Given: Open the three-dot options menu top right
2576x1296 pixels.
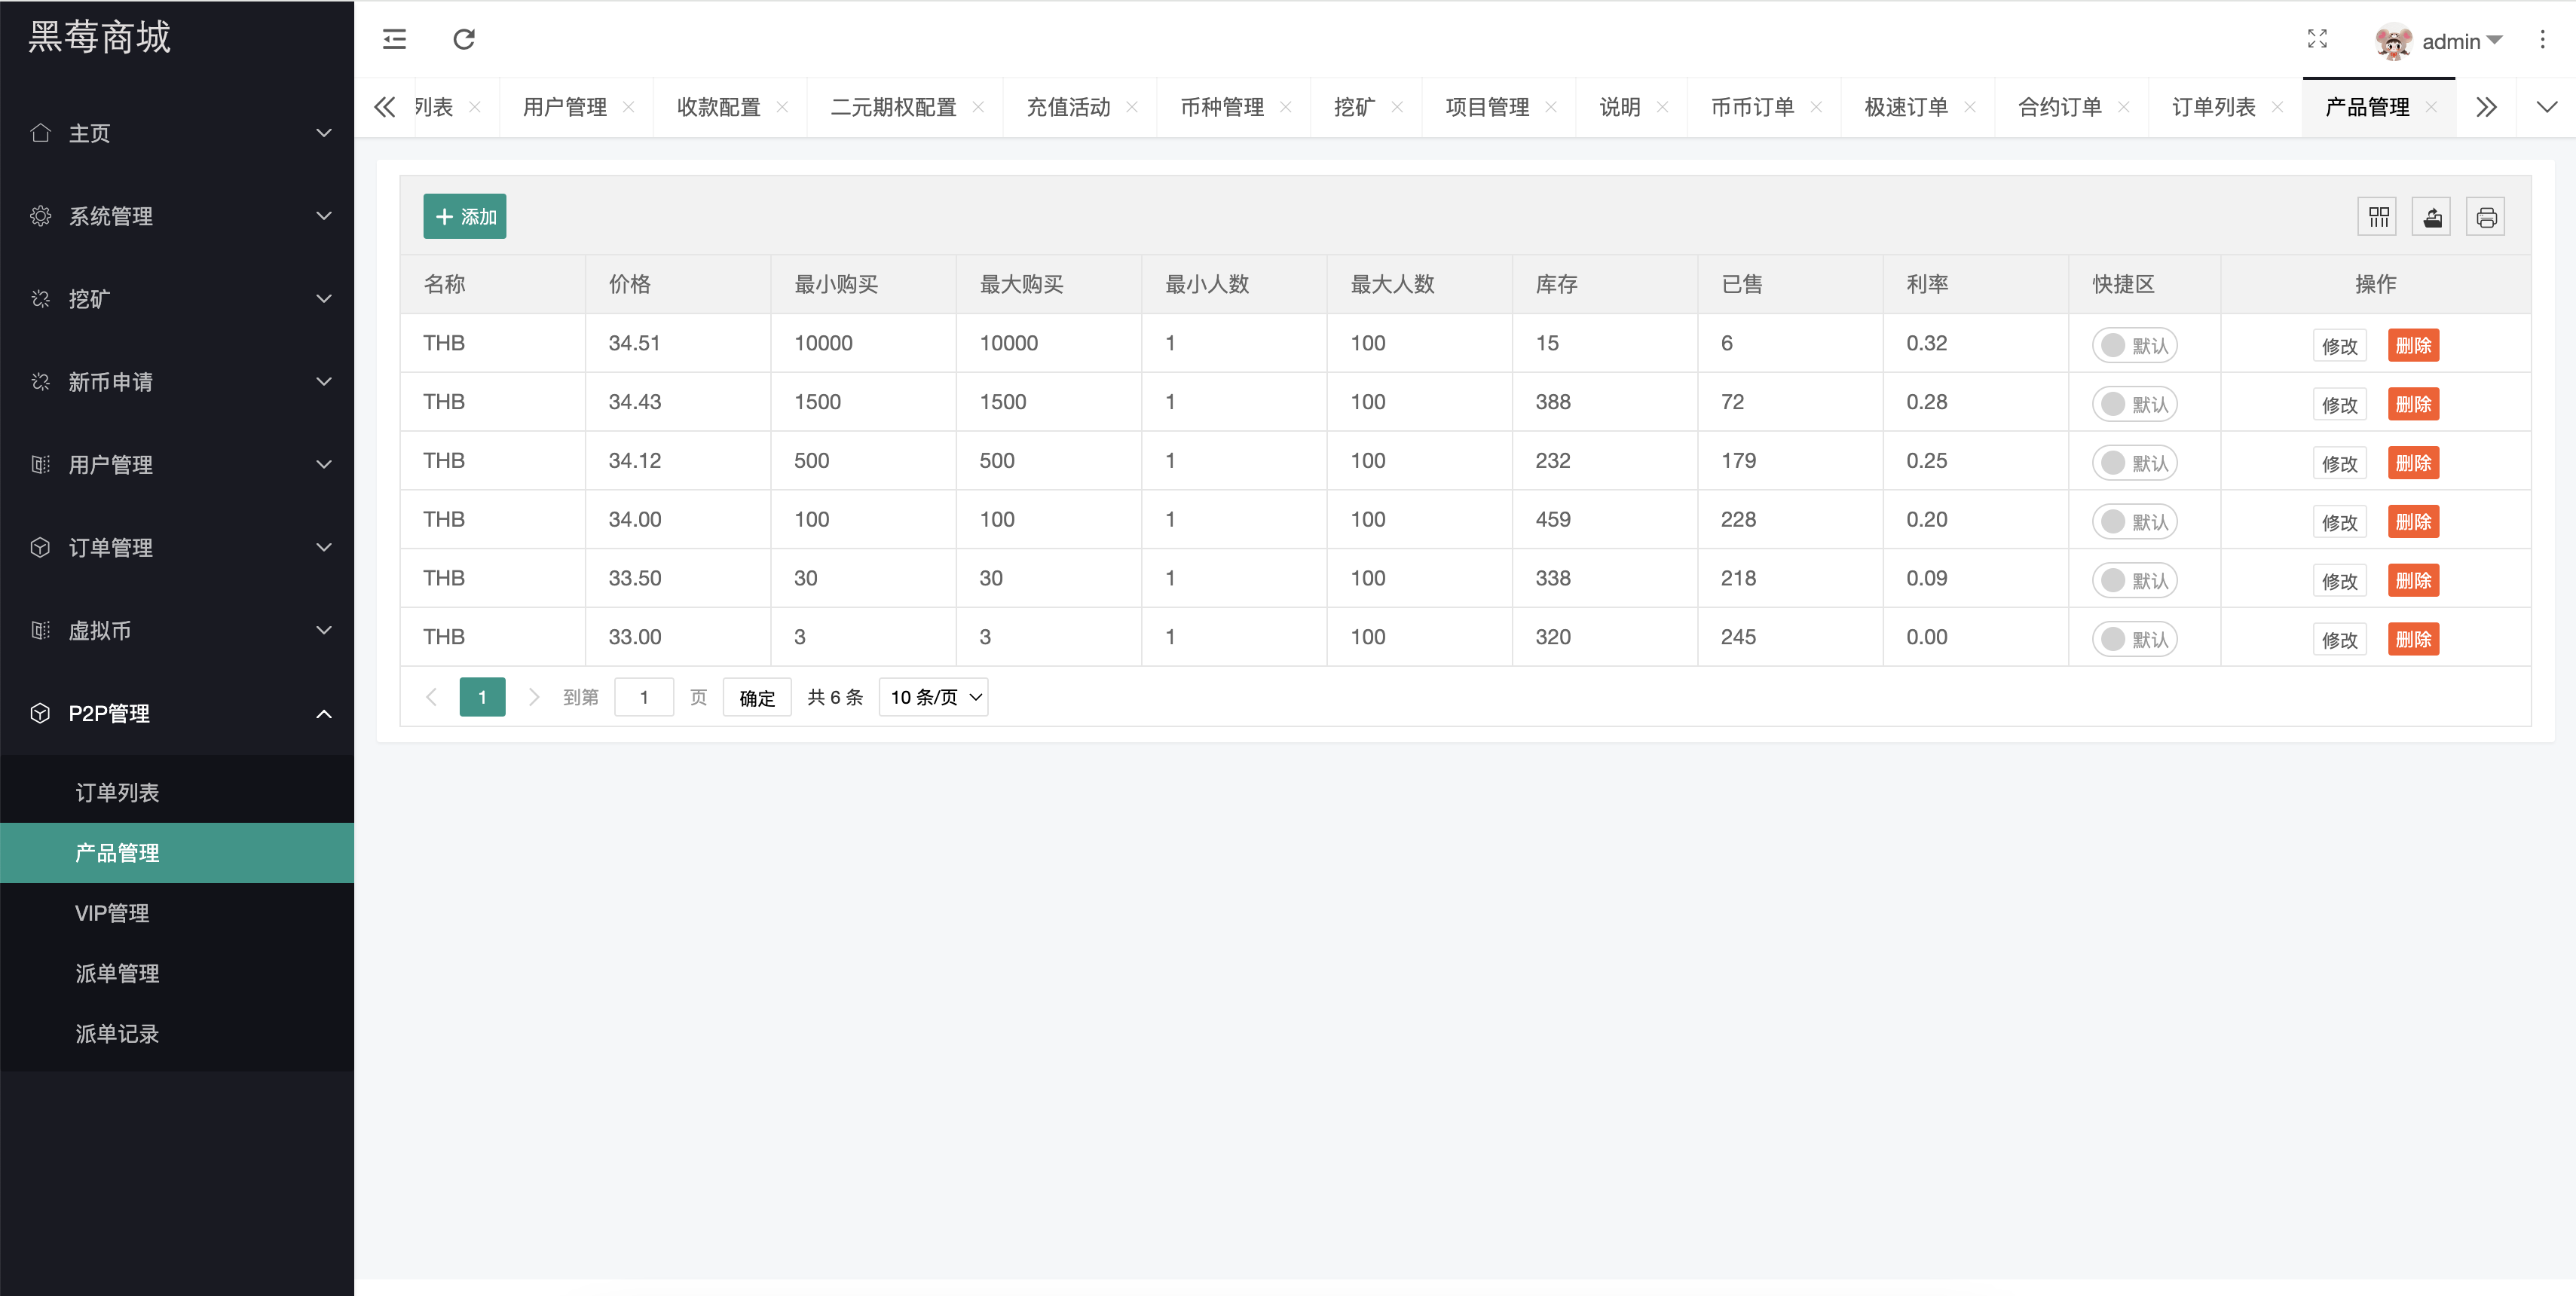Looking at the screenshot, I should tap(2543, 39).
